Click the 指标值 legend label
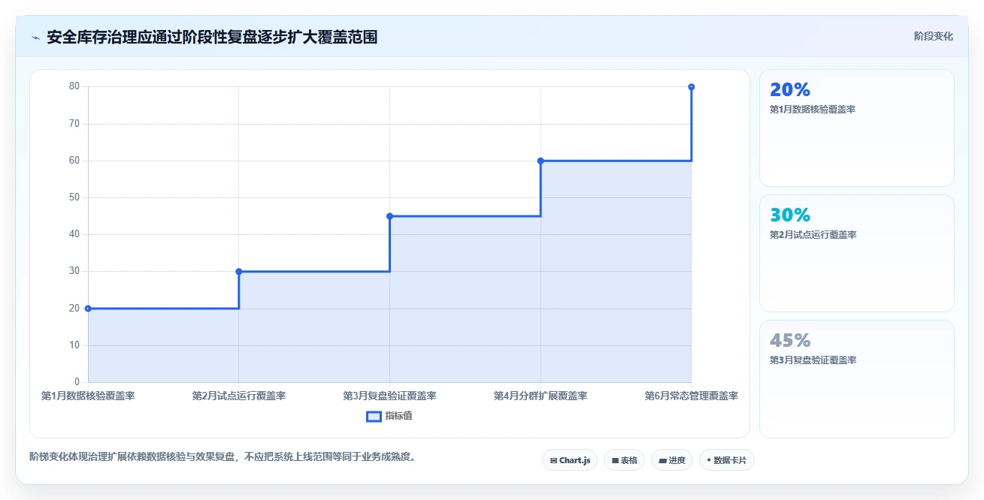The width and height of the screenshot is (984, 500). 398,417
